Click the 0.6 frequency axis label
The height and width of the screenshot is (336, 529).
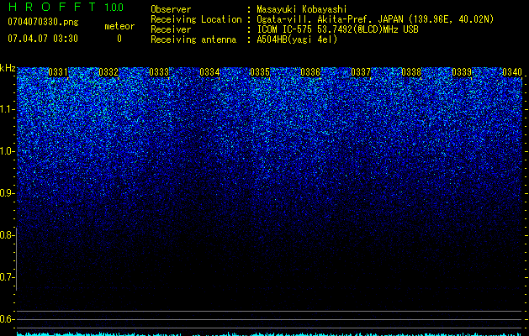[x=8, y=319]
